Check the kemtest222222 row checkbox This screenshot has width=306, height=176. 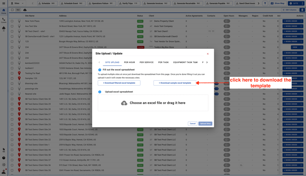point(12,63)
